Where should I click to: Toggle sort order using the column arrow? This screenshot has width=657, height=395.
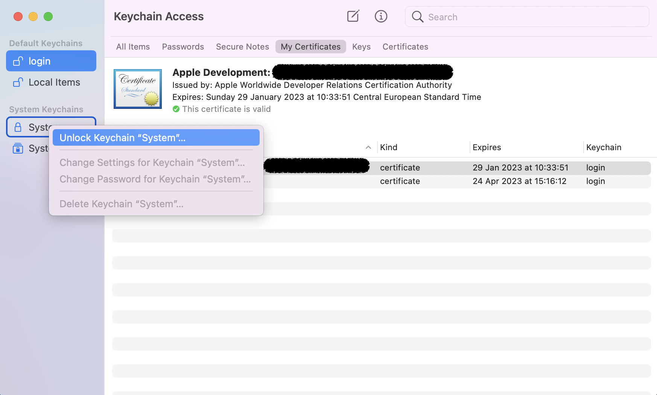(368, 148)
